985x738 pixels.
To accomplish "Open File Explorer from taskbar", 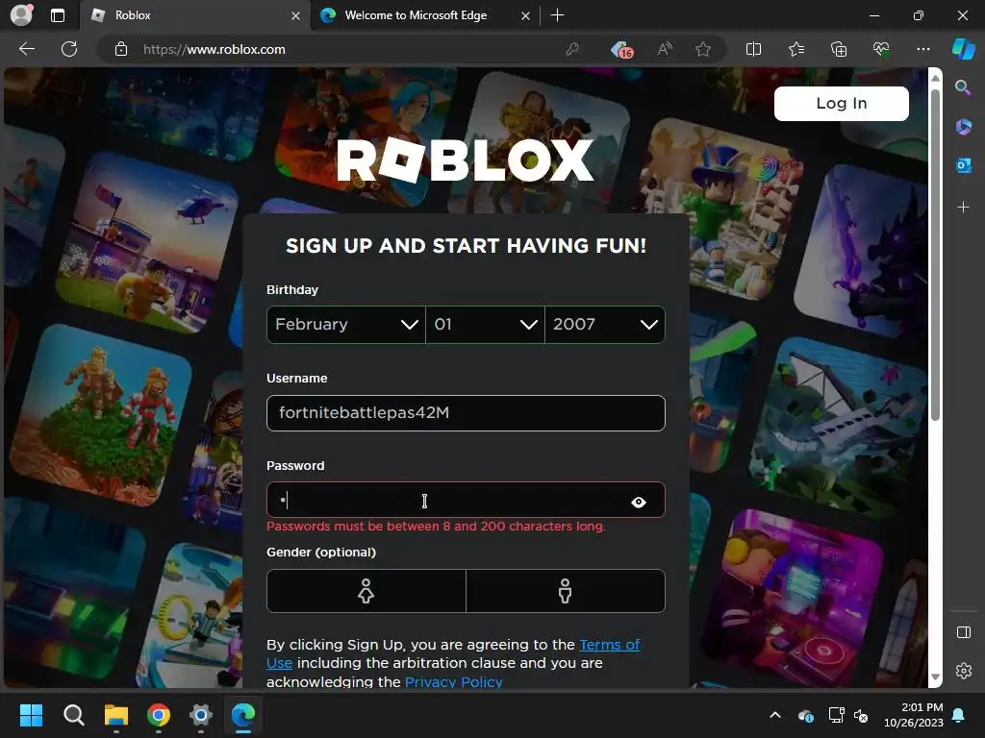I will click(116, 715).
